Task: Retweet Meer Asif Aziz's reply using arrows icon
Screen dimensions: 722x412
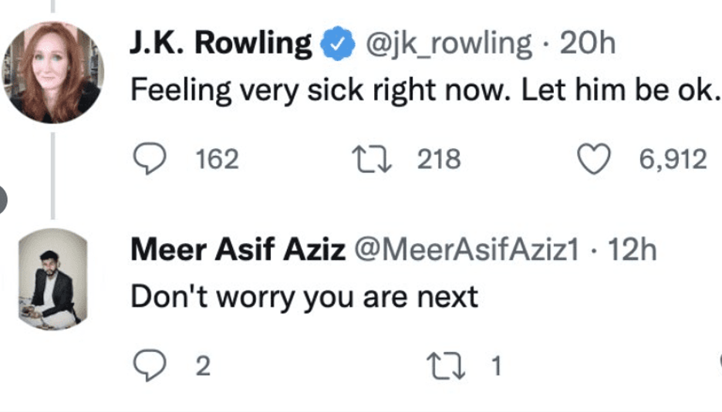Action: pyautogui.click(x=446, y=366)
